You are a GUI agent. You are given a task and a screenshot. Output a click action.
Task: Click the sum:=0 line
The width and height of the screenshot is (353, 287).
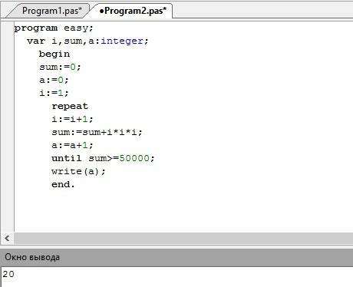60,67
